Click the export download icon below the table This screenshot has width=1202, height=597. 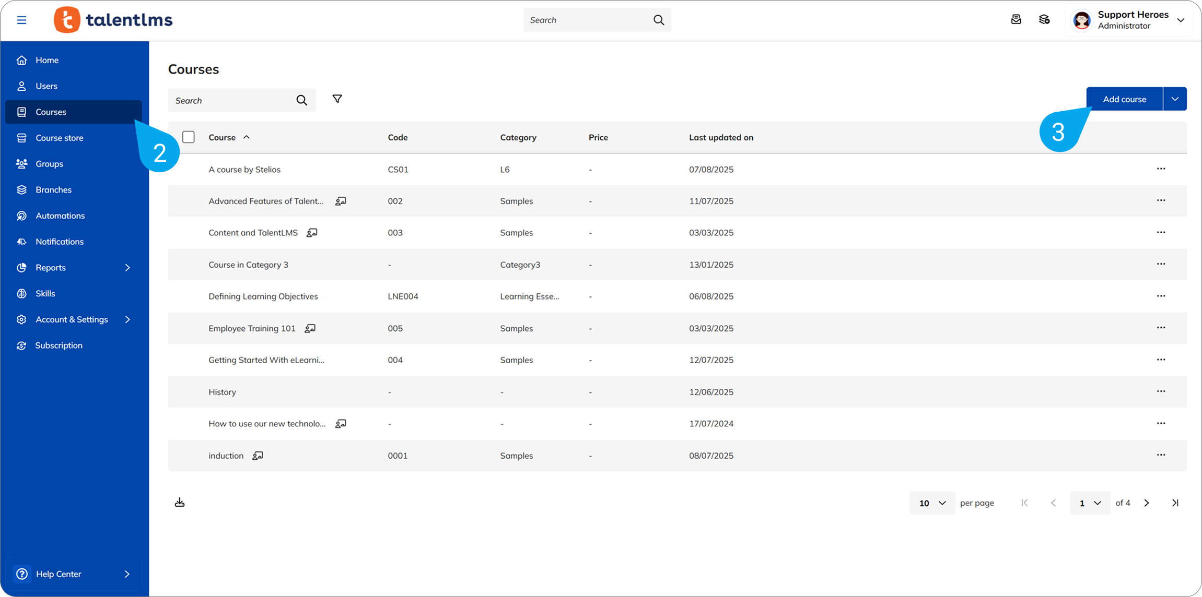click(x=180, y=503)
